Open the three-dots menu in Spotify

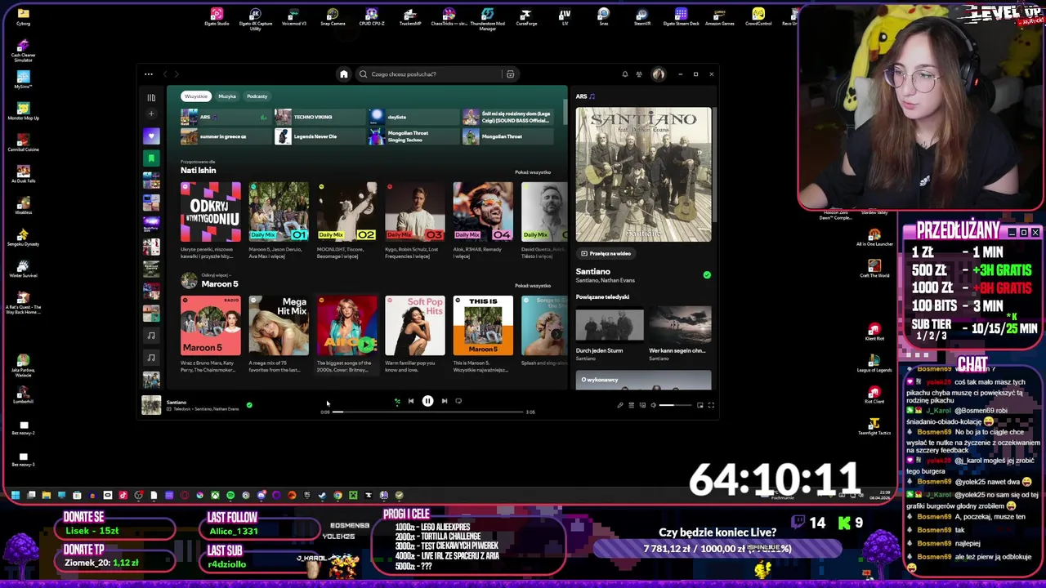click(x=149, y=74)
